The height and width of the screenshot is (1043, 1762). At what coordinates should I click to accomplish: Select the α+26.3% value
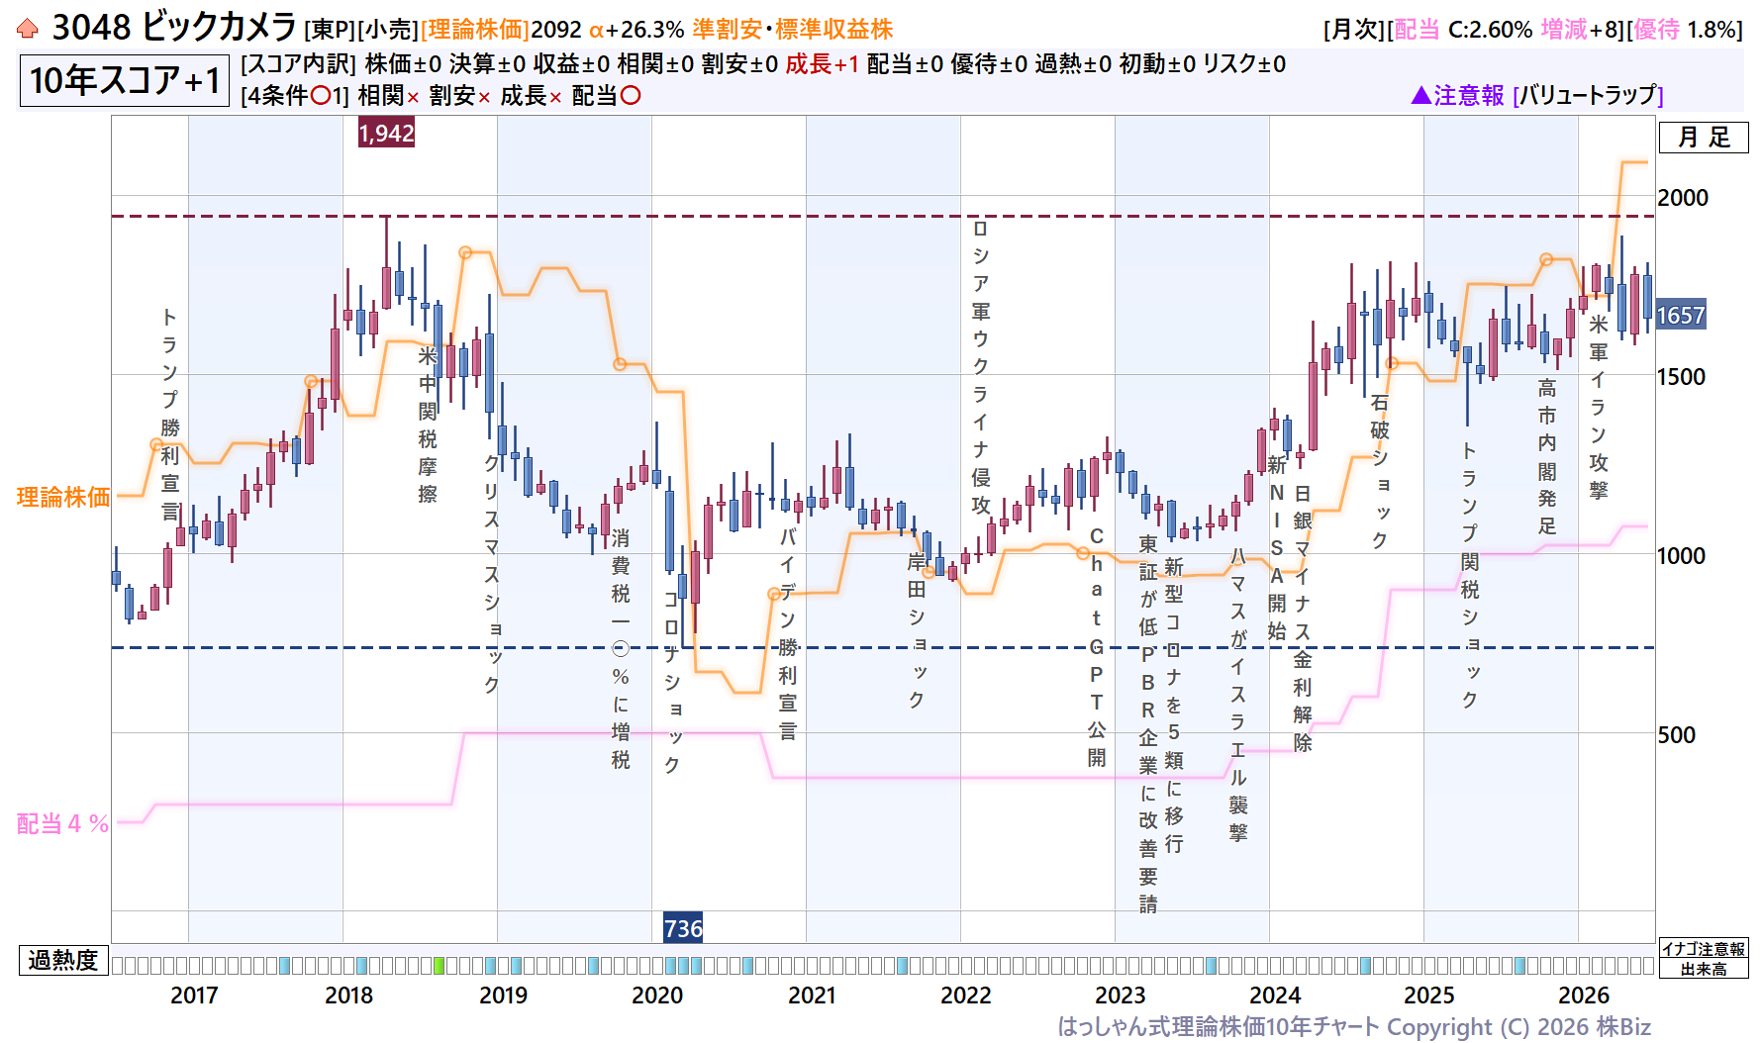coord(636,30)
